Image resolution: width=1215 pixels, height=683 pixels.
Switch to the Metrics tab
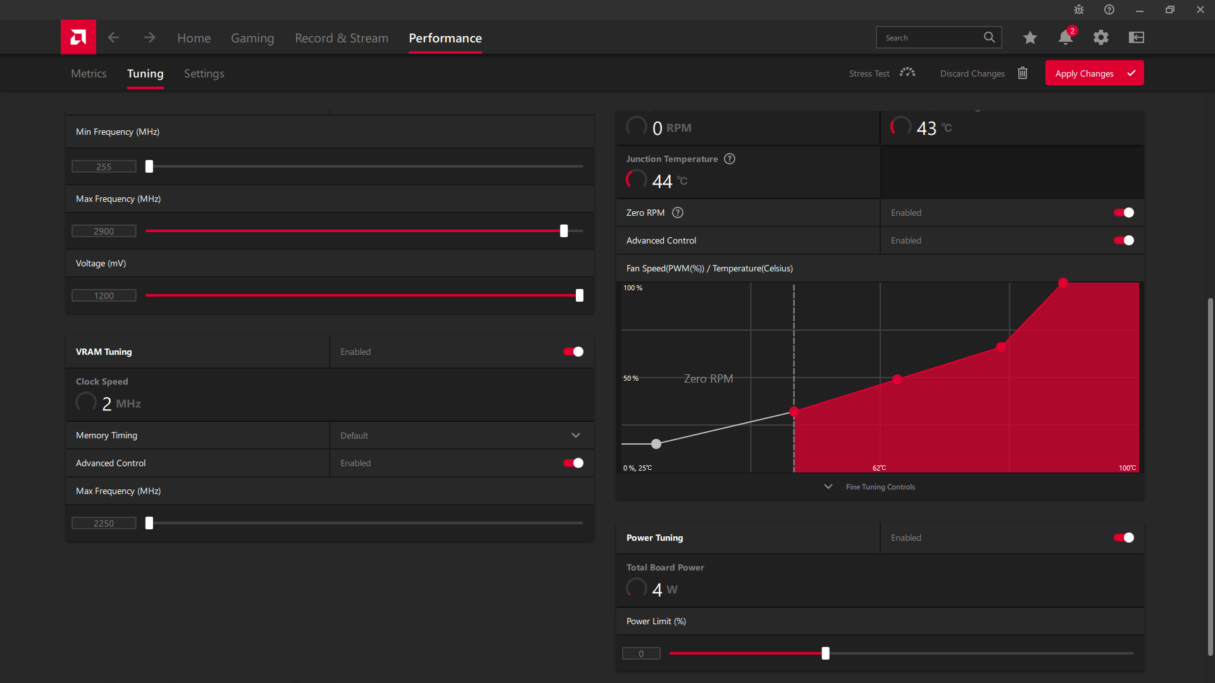pos(89,73)
